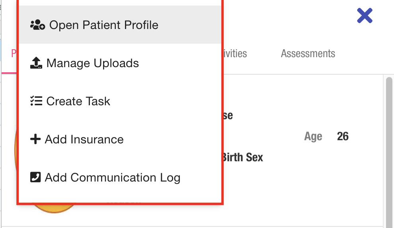Choose Add Communication Log menu item

(x=112, y=178)
